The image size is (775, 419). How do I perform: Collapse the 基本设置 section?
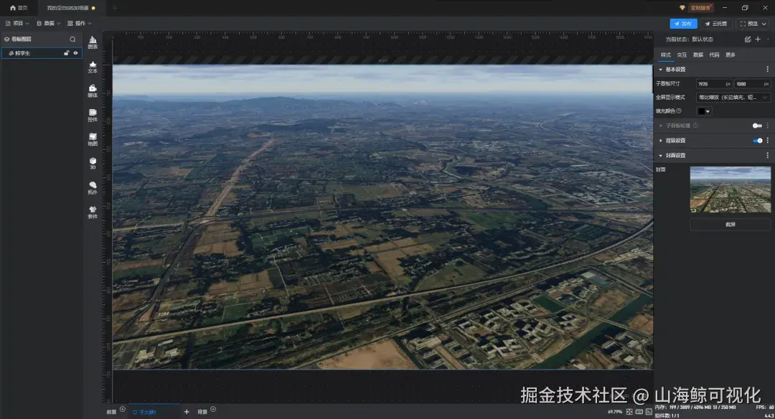point(661,70)
